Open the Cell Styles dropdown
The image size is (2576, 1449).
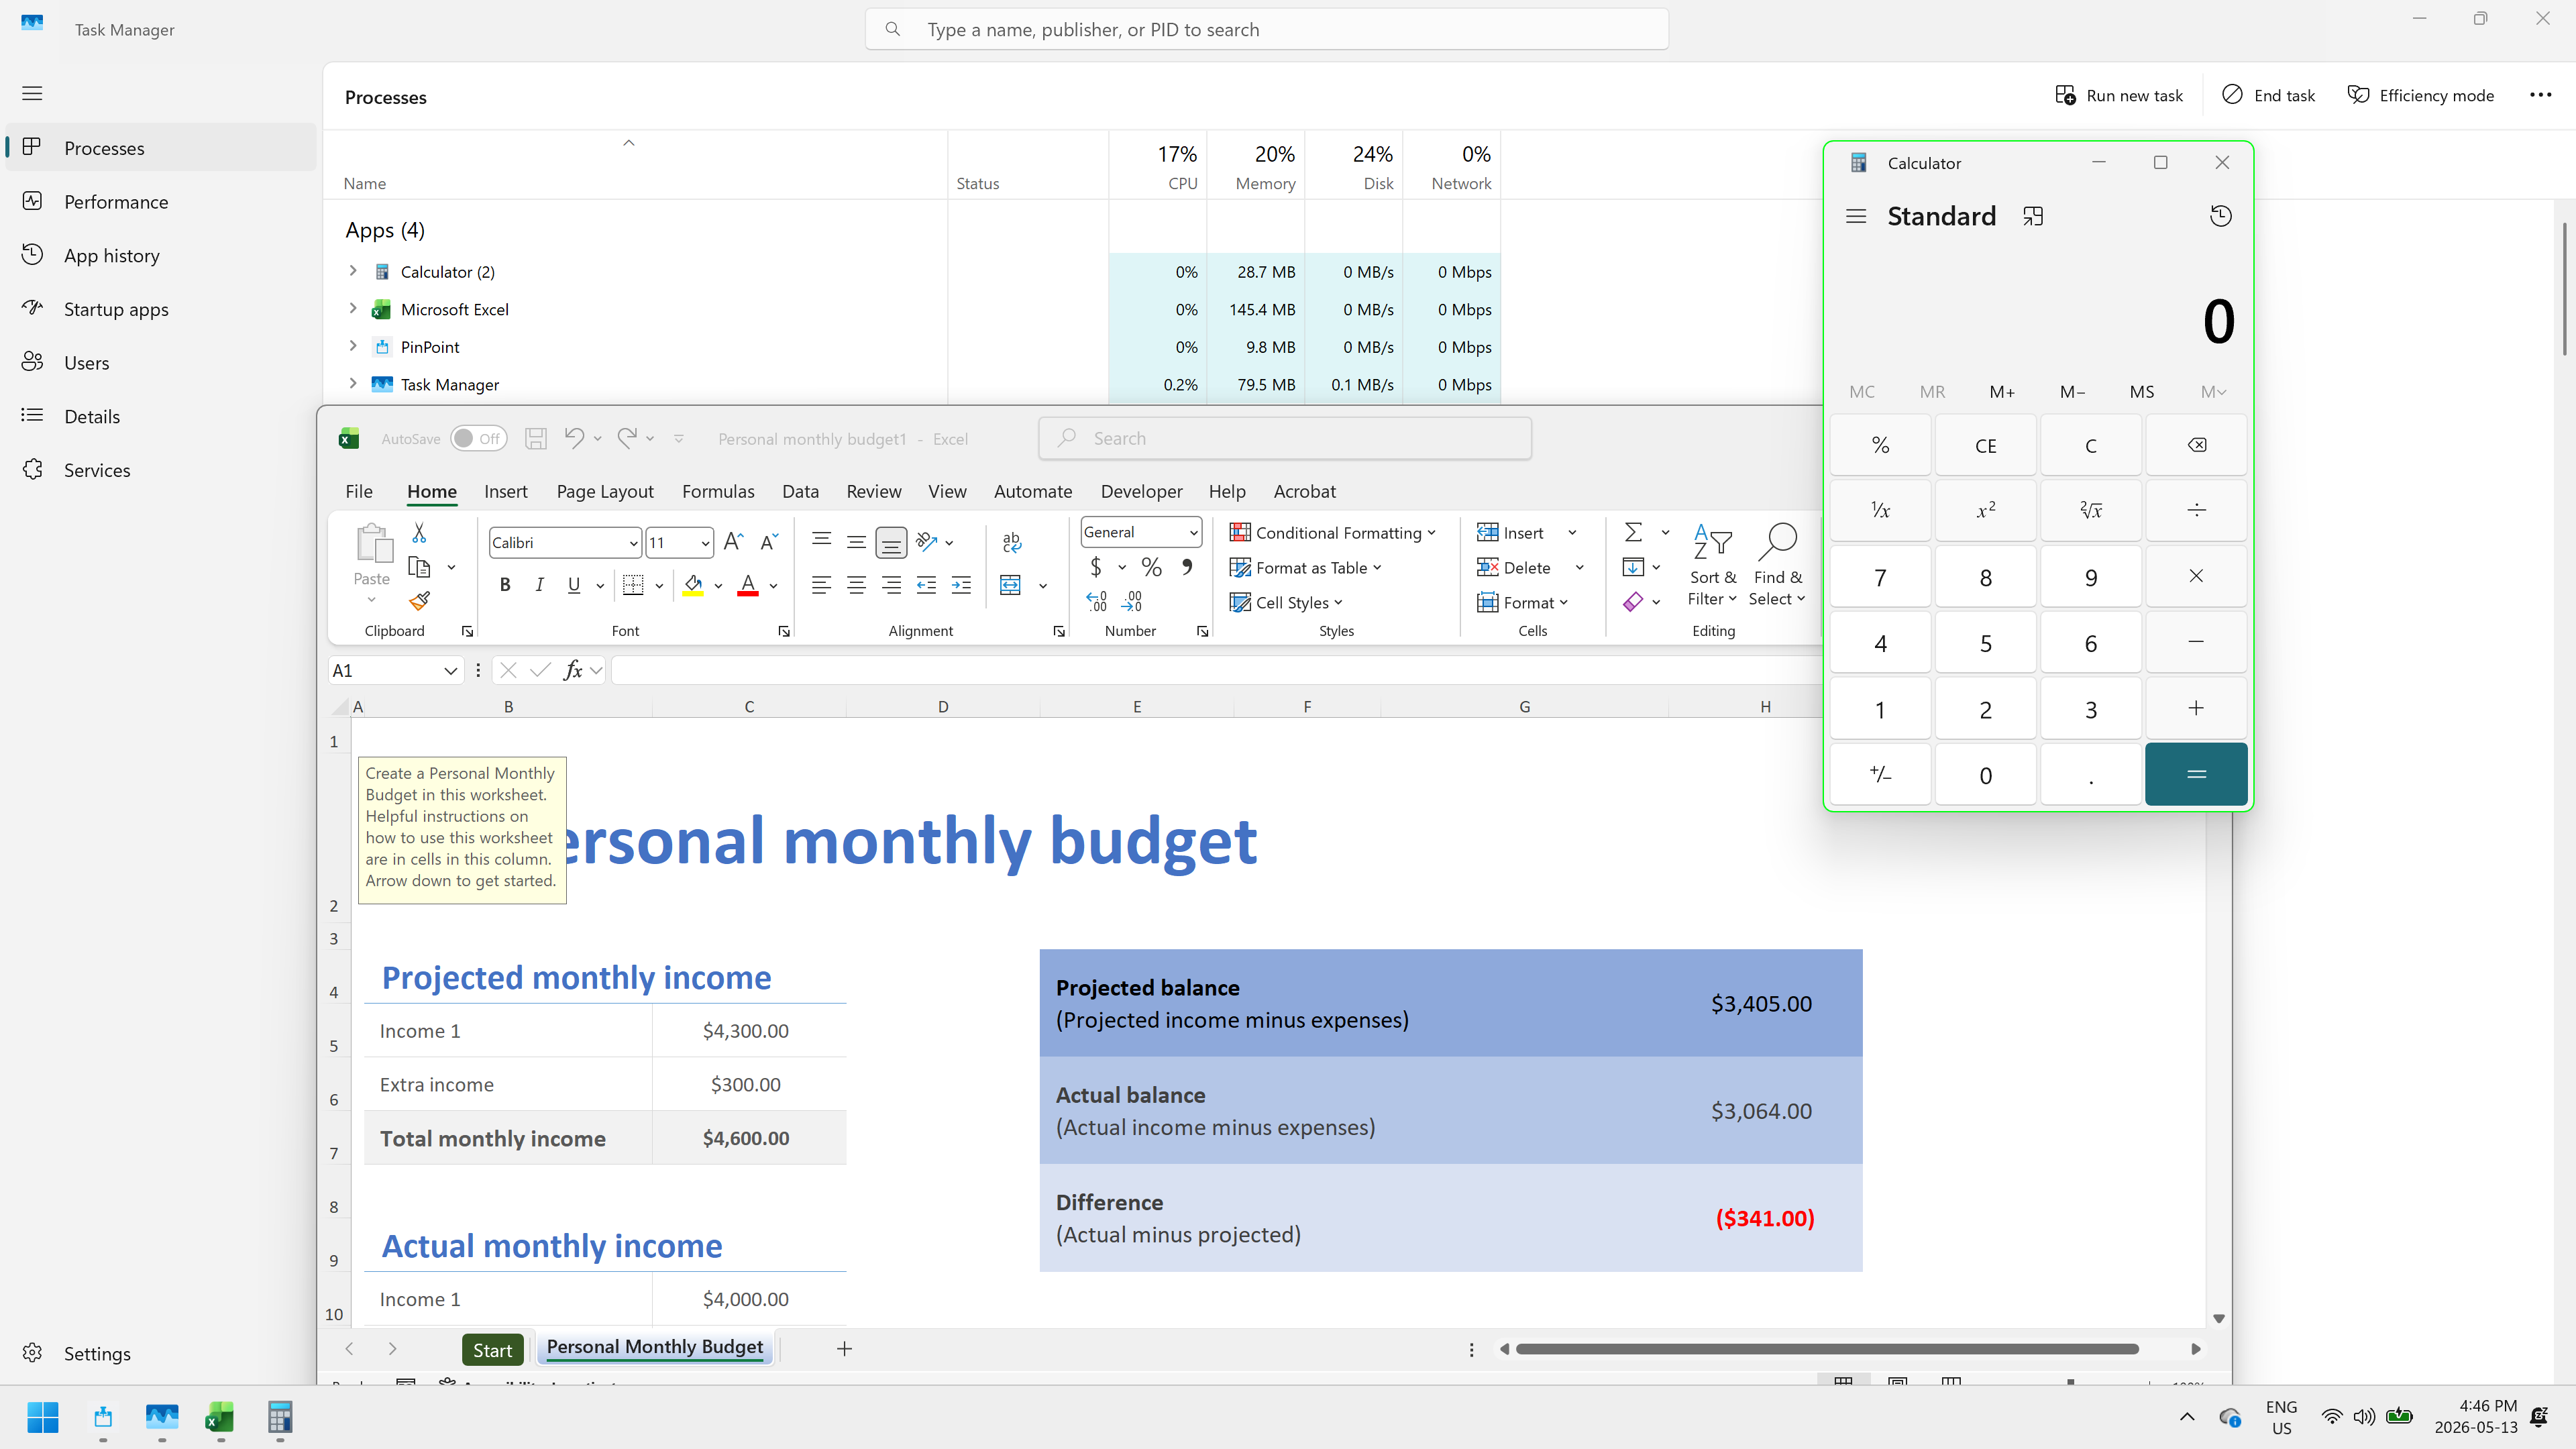[1286, 602]
